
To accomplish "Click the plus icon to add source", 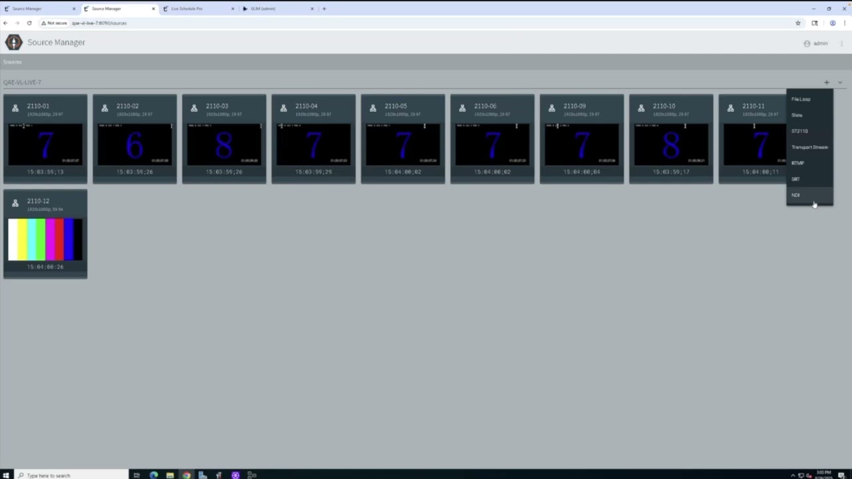I will coord(827,82).
